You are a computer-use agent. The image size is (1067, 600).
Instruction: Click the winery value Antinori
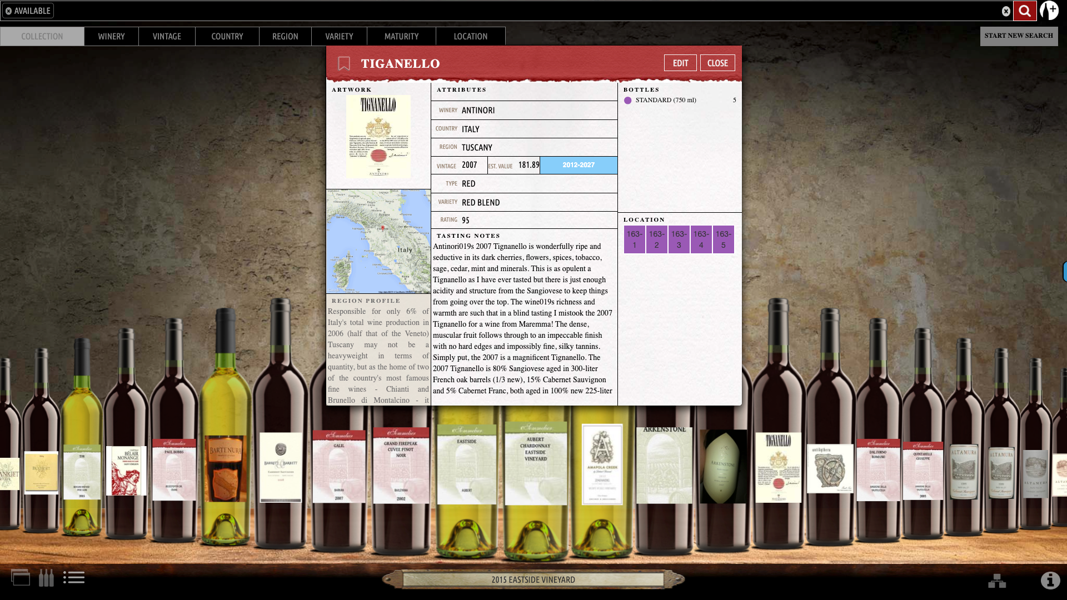point(478,111)
